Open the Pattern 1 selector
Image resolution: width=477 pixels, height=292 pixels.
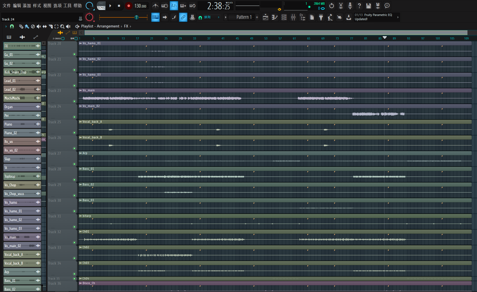(x=242, y=17)
